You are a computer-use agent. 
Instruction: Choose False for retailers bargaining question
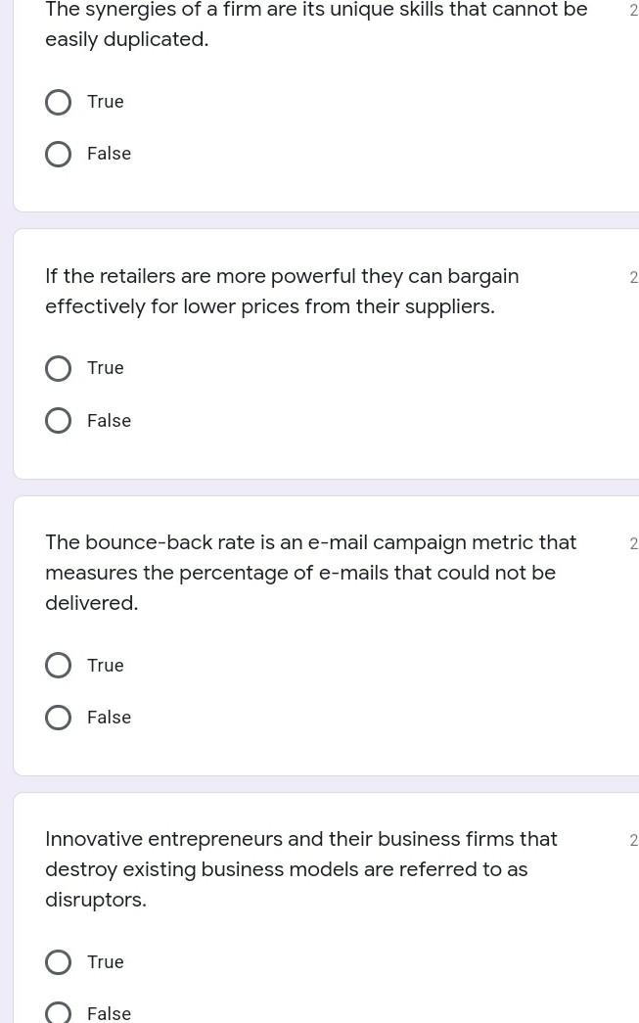click(x=58, y=421)
